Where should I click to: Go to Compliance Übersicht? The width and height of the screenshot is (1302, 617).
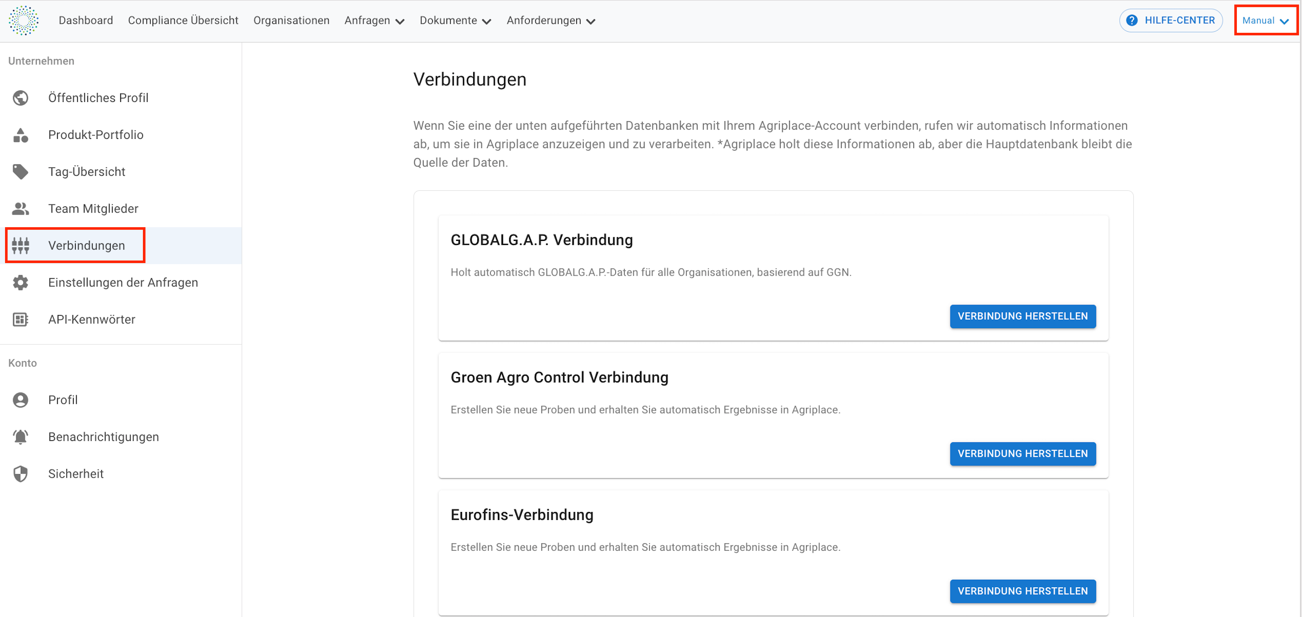(183, 21)
